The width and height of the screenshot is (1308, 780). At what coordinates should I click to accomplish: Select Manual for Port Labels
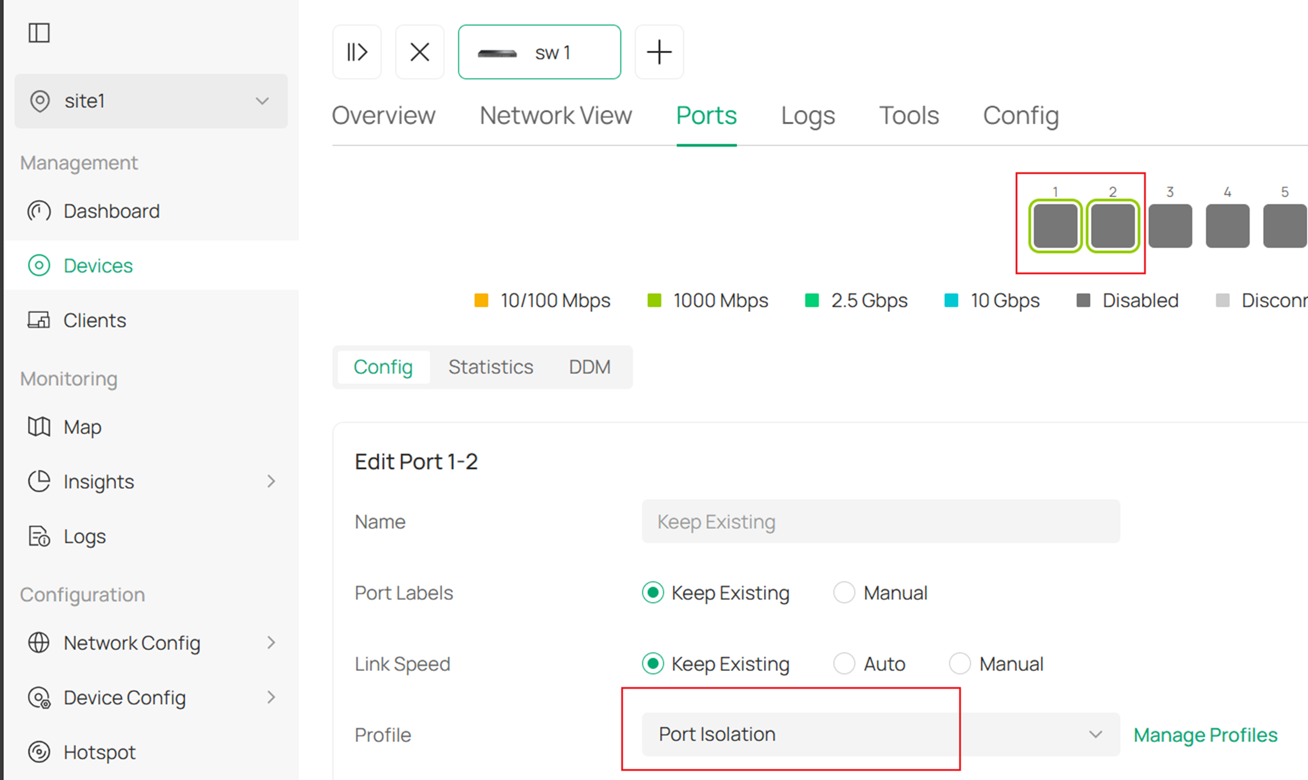tap(844, 593)
